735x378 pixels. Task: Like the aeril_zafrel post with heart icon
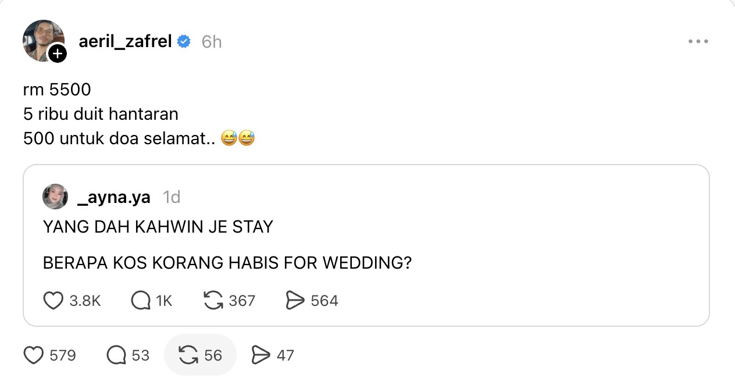(34, 355)
